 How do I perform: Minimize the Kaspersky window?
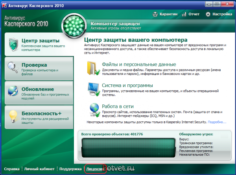point(209,4)
